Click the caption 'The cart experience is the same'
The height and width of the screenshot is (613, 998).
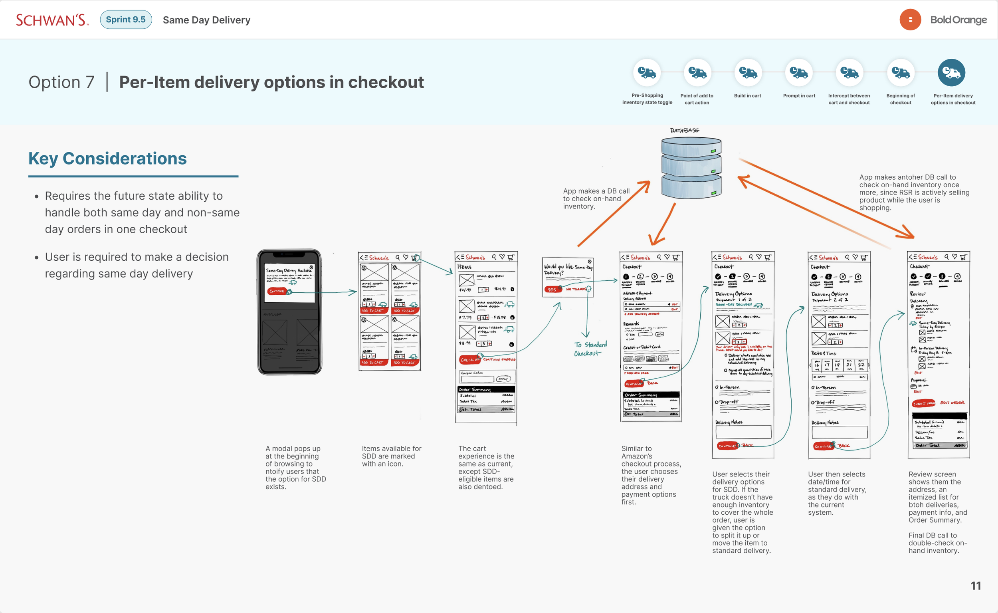click(486, 468)
